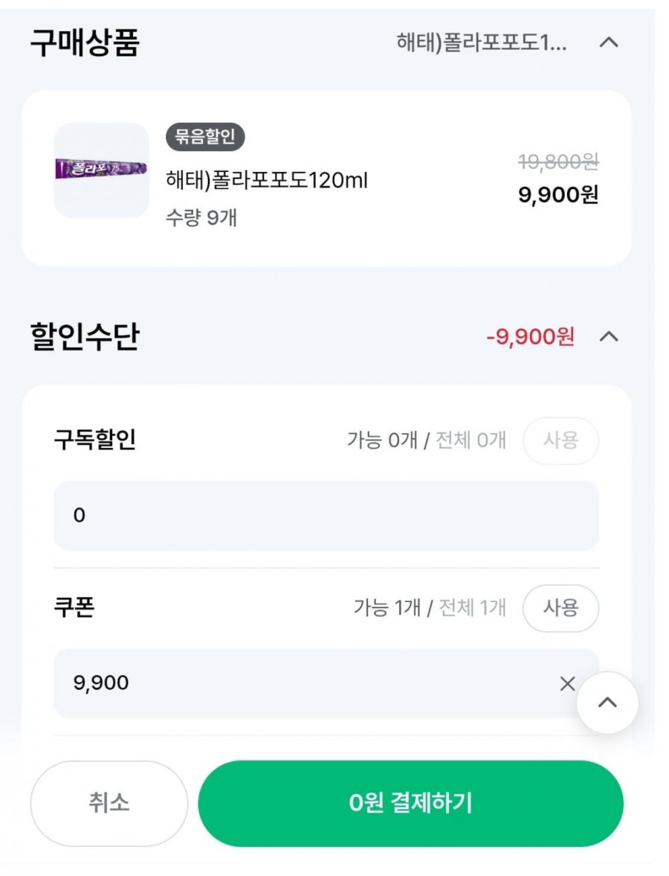Tap the 가능 1개 / 전체 1개 coupon count
The height and width of the screenshot is (876, 669).
pyautogui.click(x=430, y=608)
